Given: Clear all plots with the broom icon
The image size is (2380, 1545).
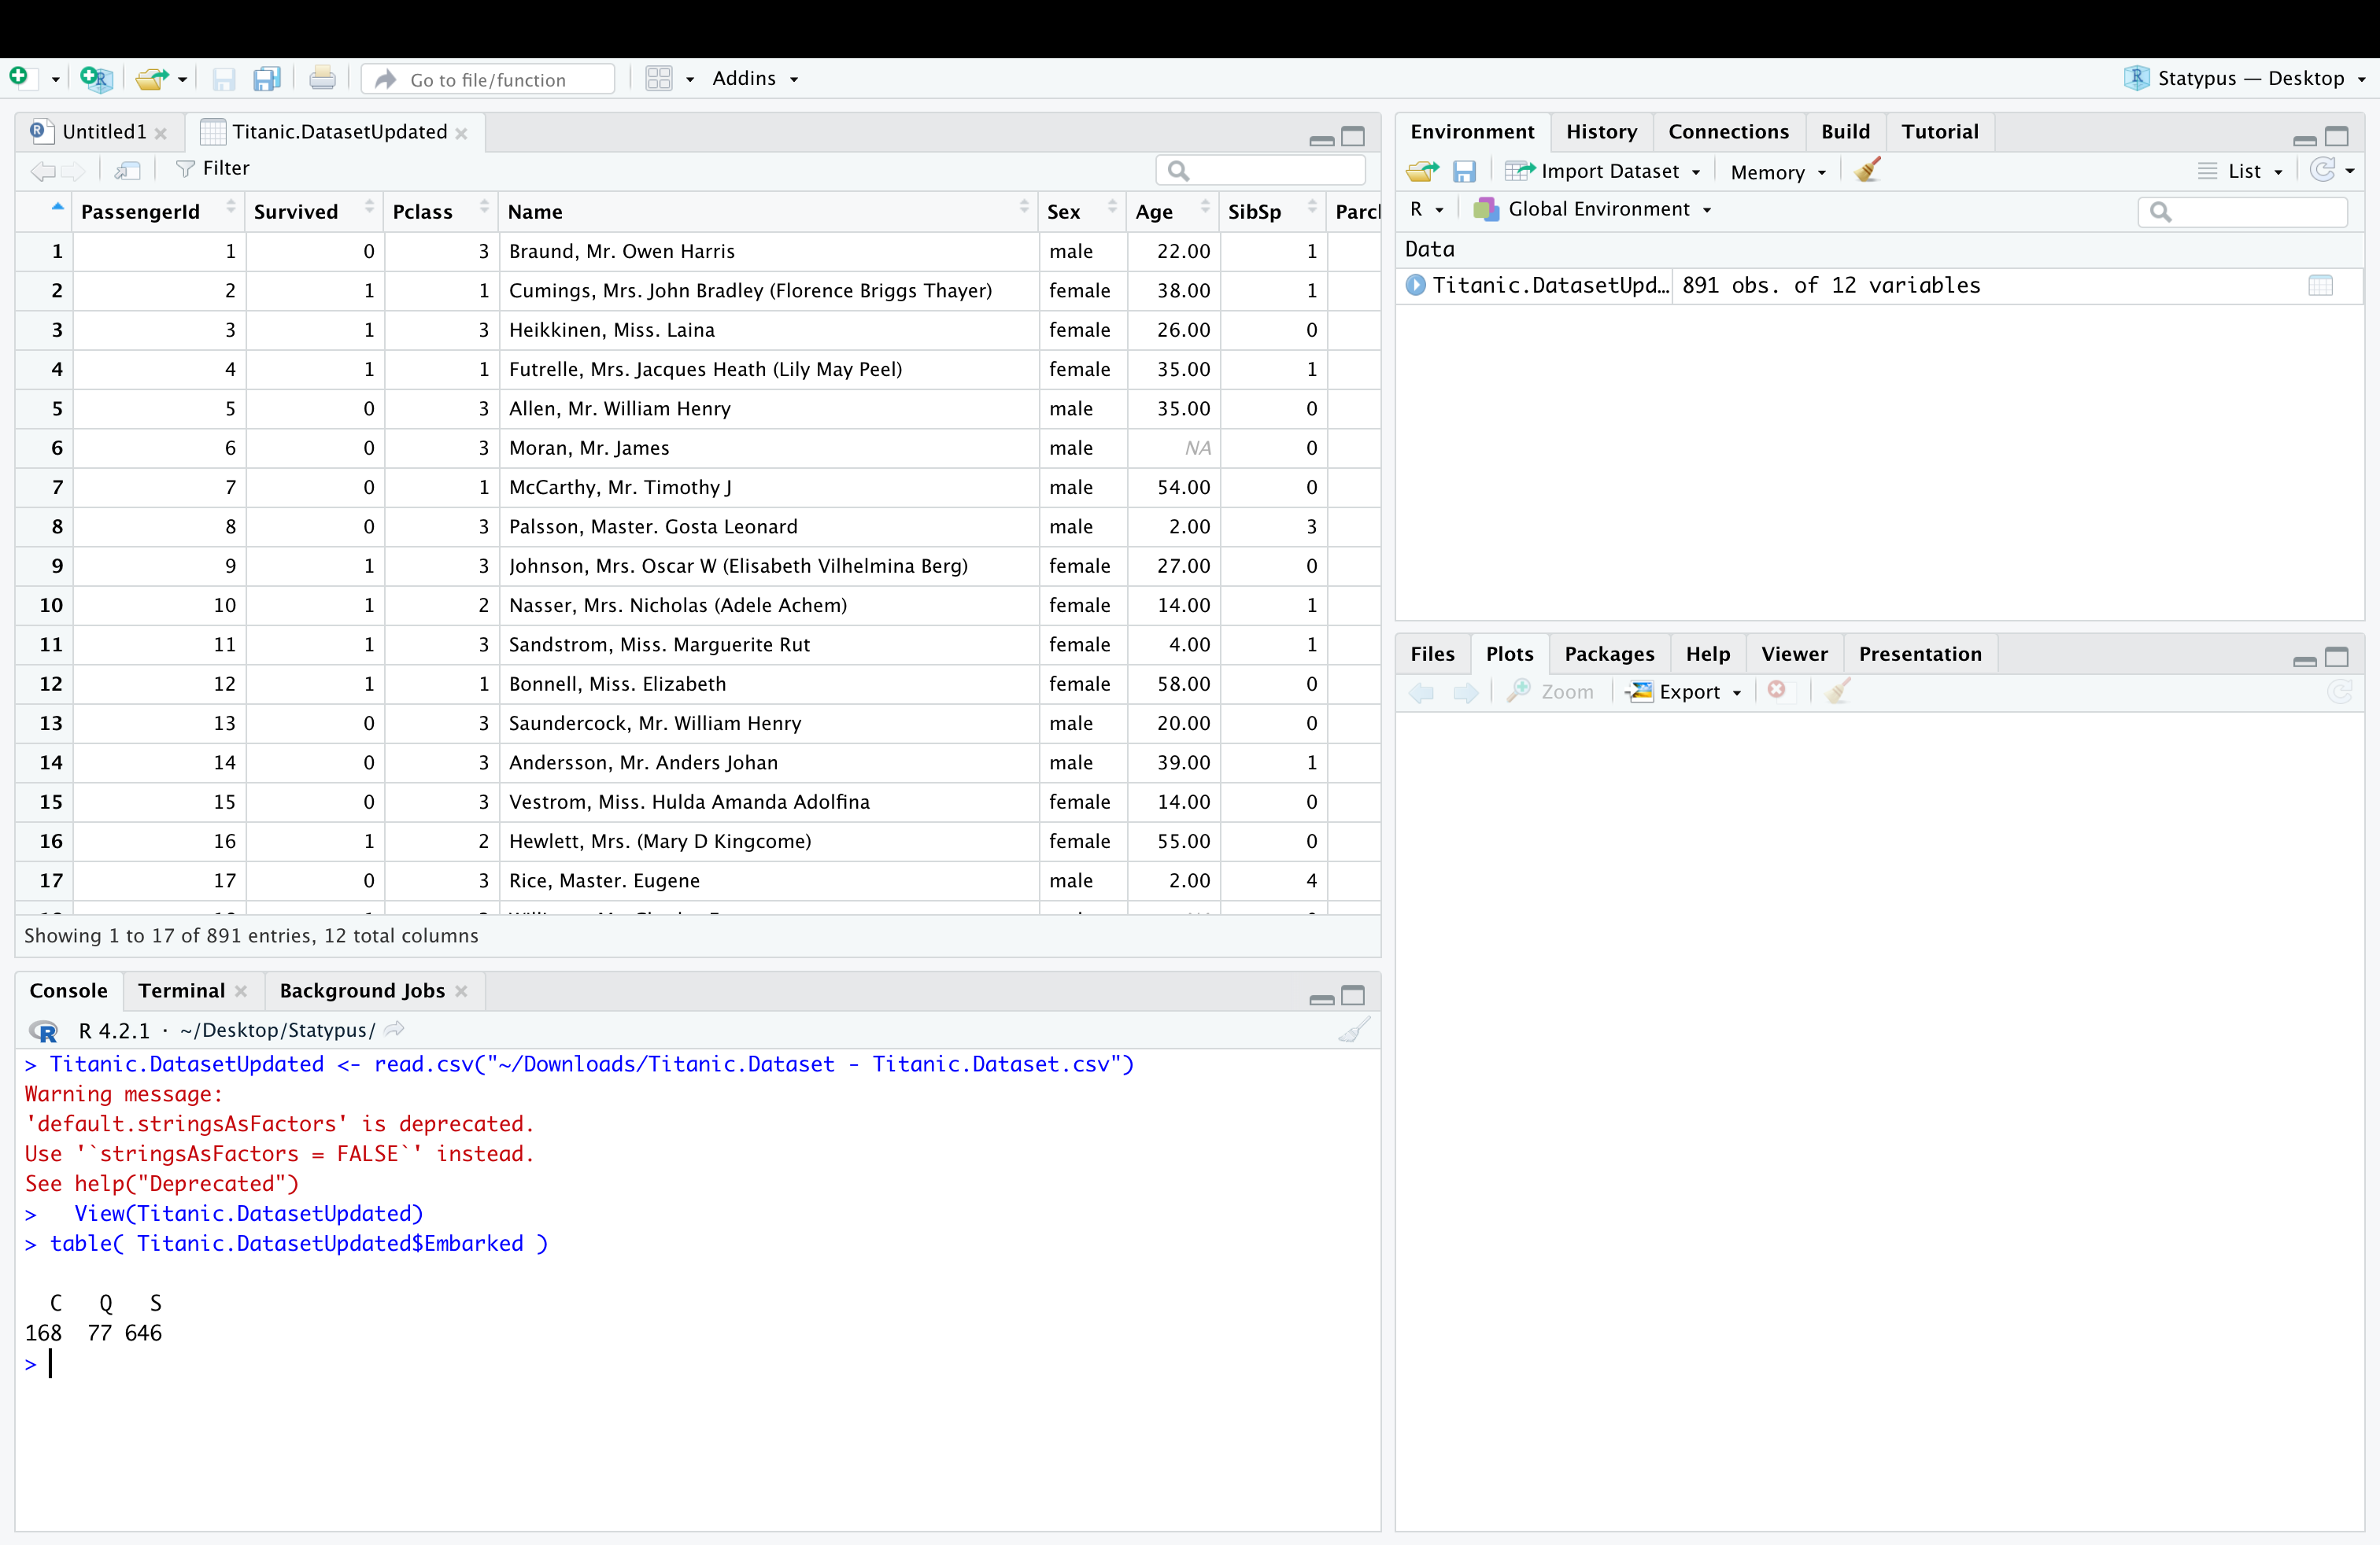Looking at the screenshot, I should (1838, 691).
